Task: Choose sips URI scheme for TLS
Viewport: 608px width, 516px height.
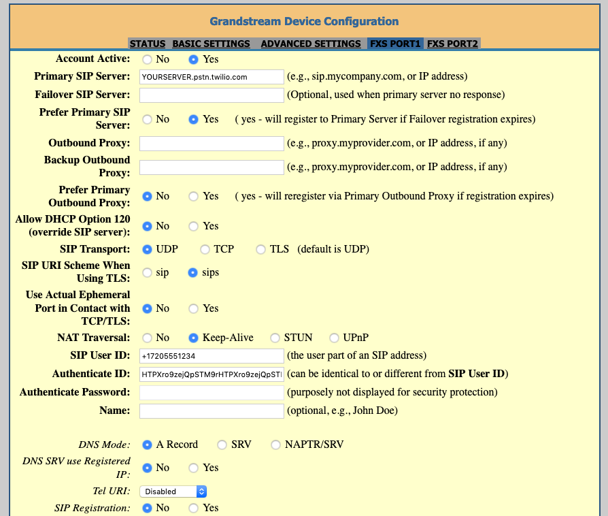Action: (x=192, y=272)
